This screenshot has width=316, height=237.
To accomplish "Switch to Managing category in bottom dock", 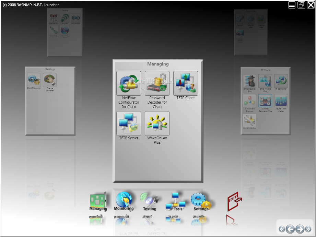I will coord(98,201).
